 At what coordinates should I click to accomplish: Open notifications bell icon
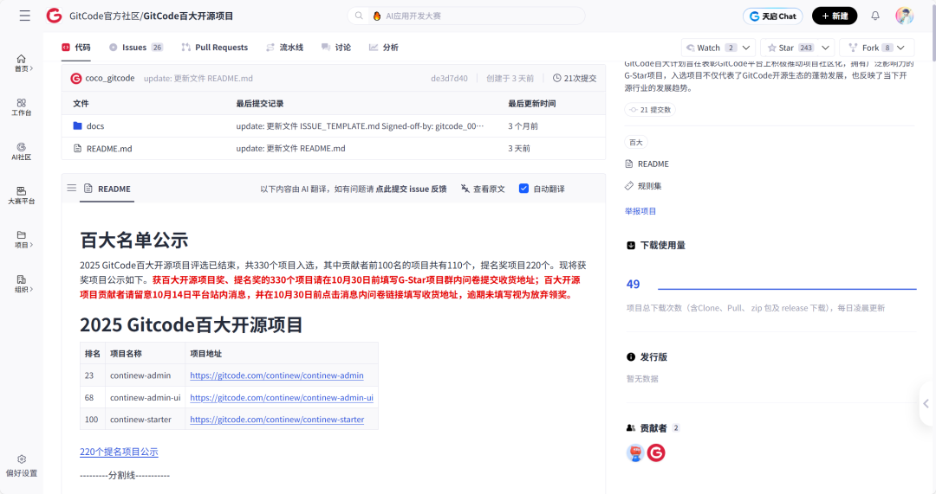point(875,16)
